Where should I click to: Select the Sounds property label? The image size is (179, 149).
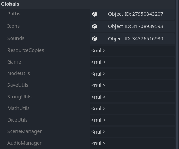pos(16,38)
